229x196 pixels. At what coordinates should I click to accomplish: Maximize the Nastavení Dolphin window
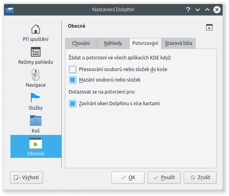207,10
